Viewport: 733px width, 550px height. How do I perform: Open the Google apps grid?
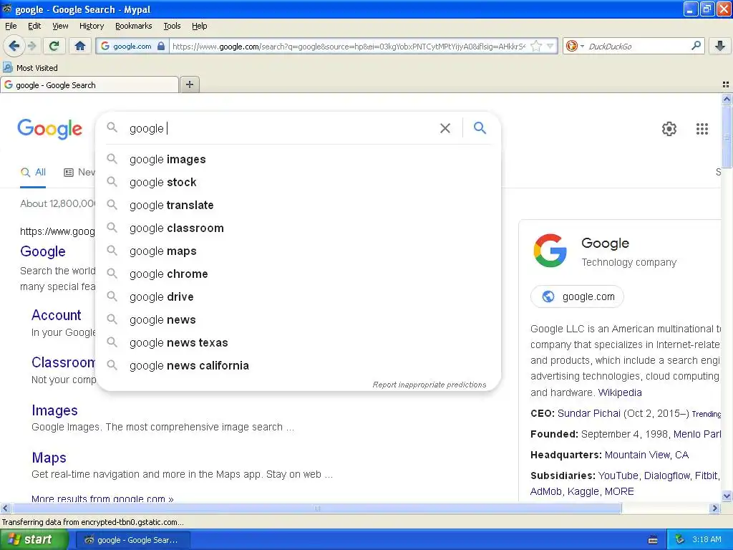[702, 129]
